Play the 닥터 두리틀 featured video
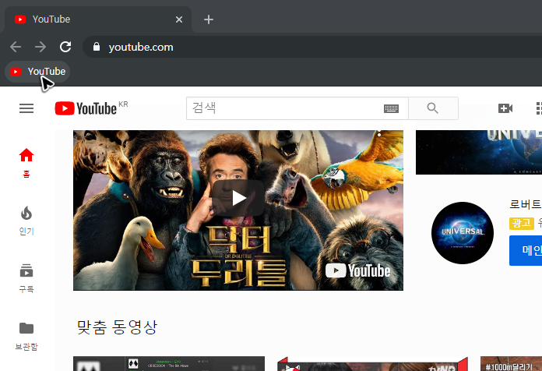The width and height of the screenshot is (542, 371). pyautogui.click(x=238, y=198)
